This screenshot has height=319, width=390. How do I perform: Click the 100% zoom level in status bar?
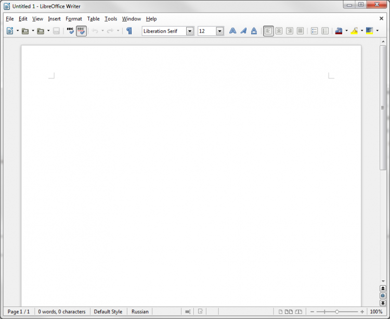[376, 312]
